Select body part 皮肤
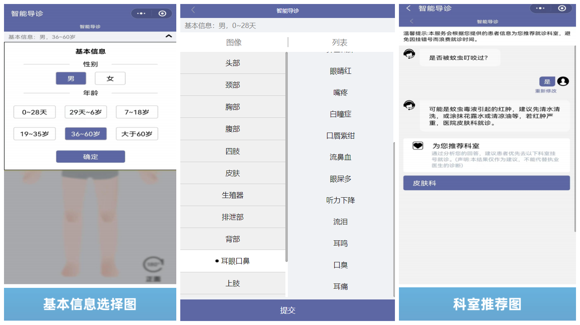 tap(233, 173)
